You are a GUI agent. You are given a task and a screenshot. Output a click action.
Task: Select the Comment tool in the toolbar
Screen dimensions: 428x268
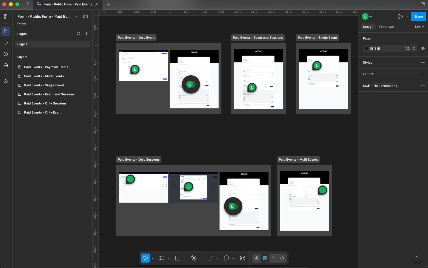coord(226,258)
